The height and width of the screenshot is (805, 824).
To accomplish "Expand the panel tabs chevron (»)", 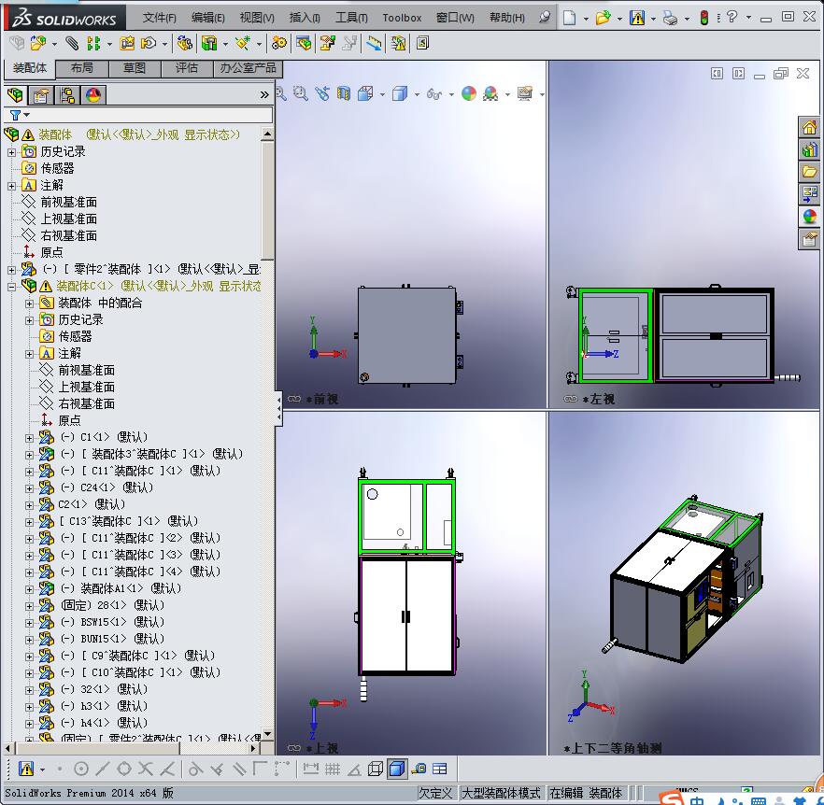I will point(264,95).
